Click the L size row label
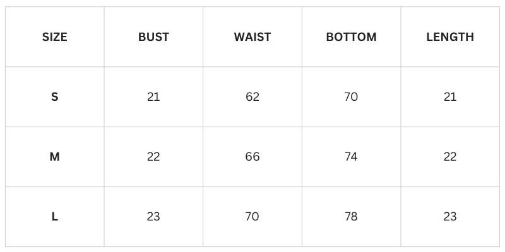 pos(54,217)
